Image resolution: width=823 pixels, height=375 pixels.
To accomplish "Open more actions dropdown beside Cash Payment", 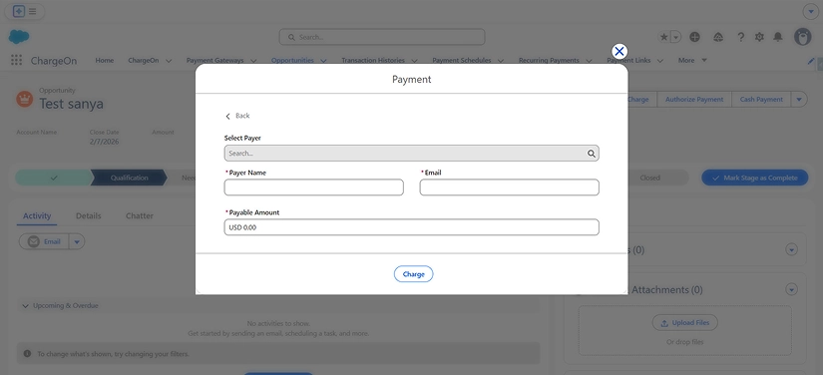I will tap(799, 99).
